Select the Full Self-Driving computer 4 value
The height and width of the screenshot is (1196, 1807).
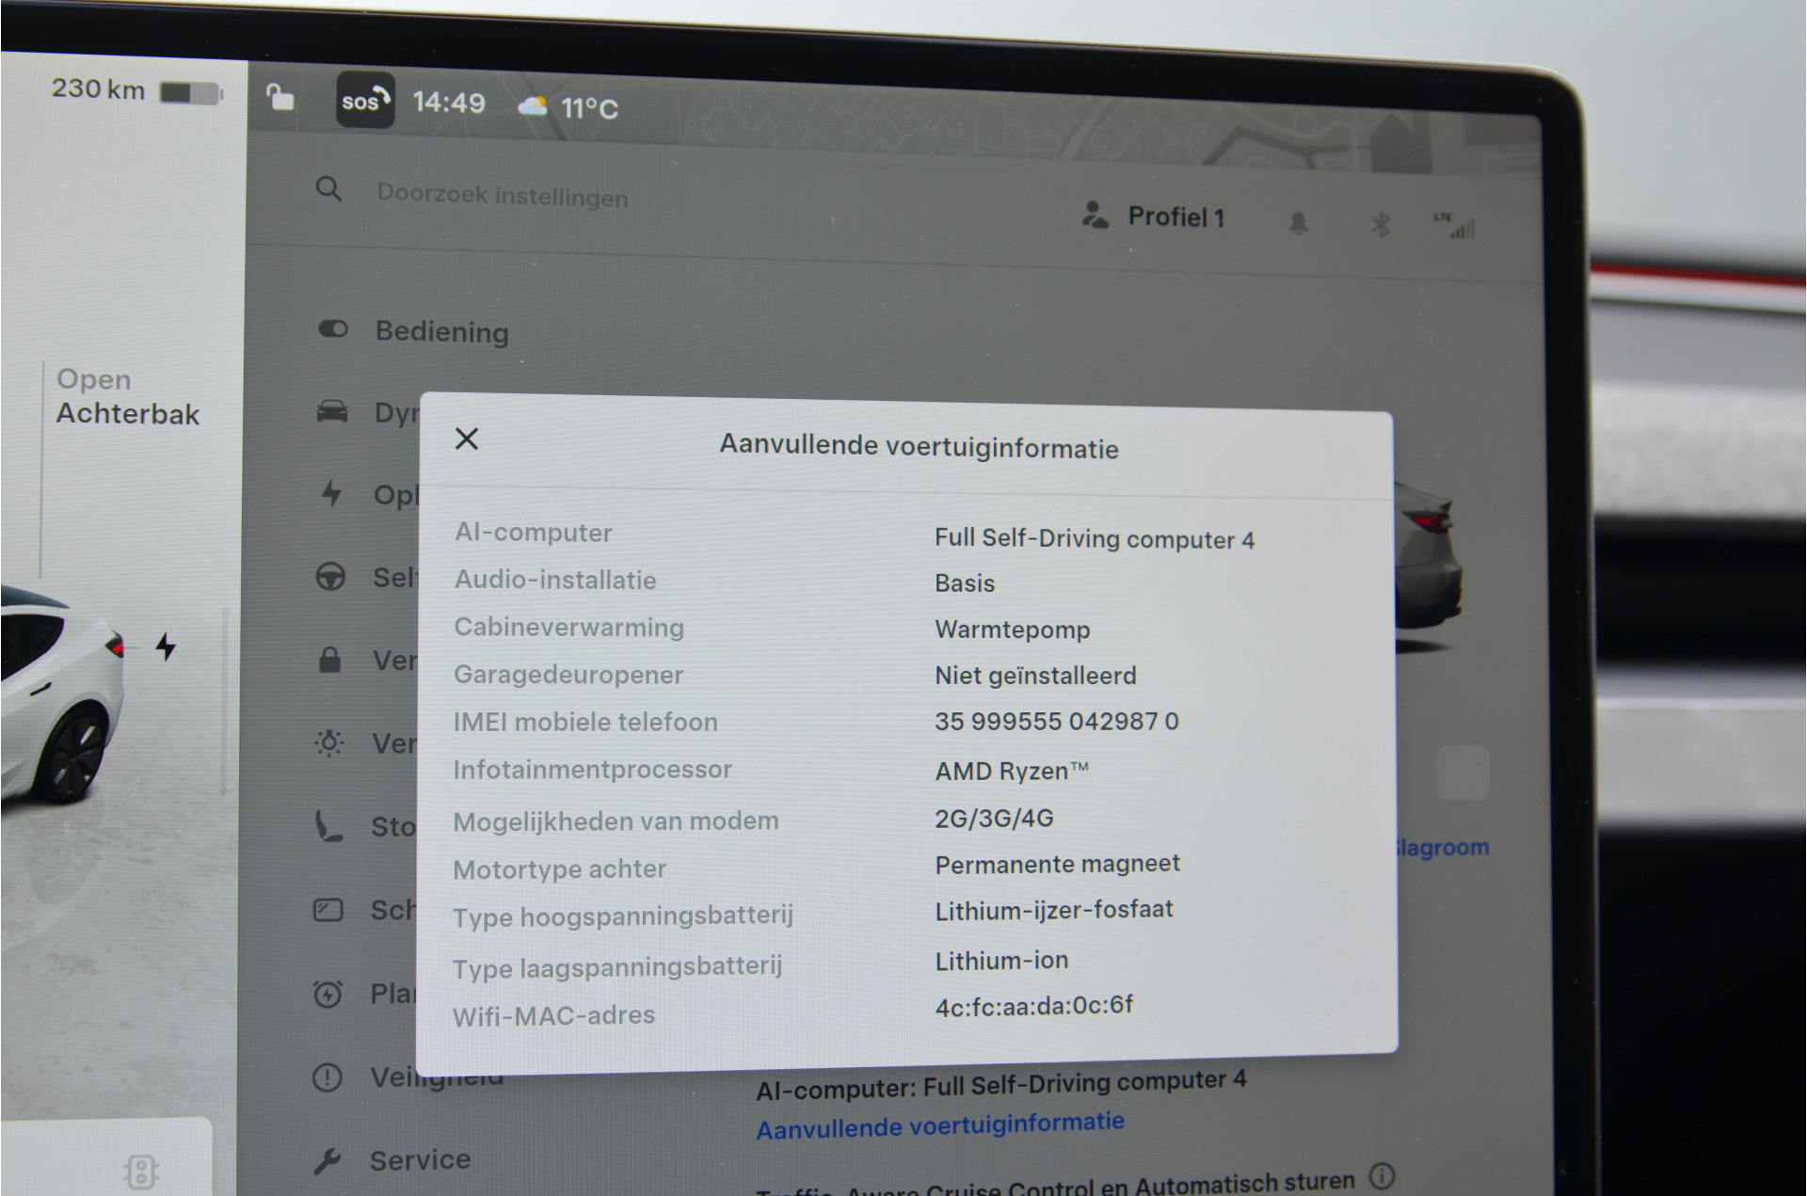(x=1094, y=538)
